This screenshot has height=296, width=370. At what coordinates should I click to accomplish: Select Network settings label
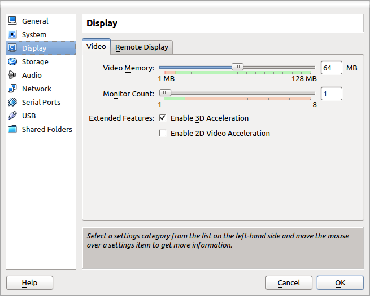37,89
